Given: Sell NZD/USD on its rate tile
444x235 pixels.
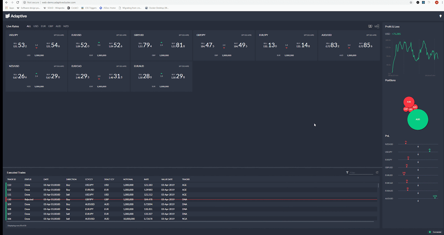Looking at the screenshot, I should coord(20,76).
